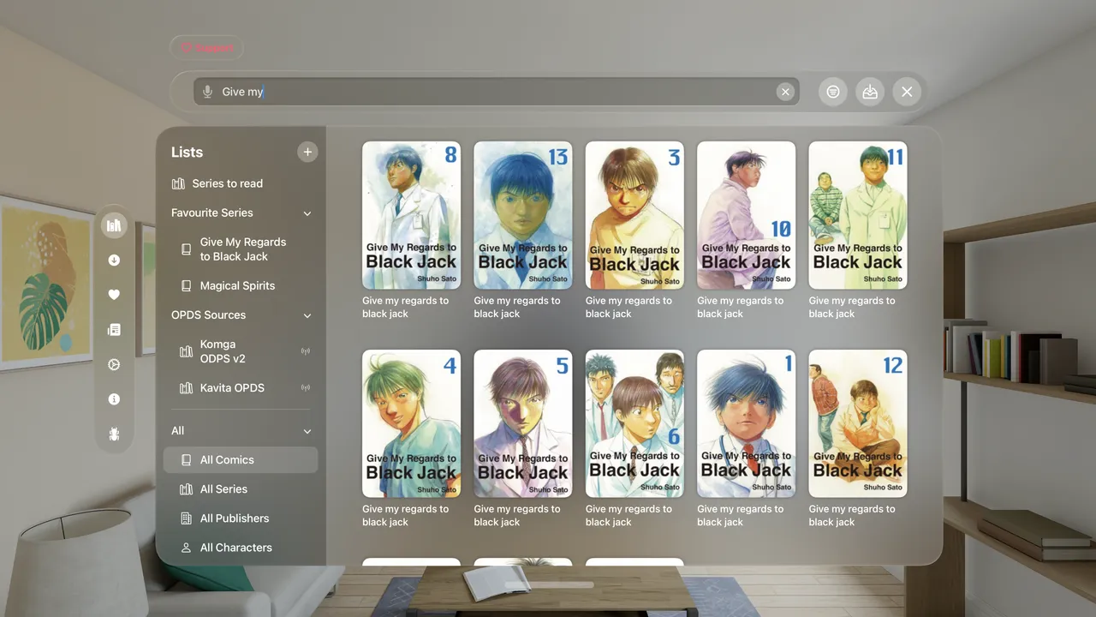Select All Comics in the sidebar
This screenshot has width=1096, height=617.
241,460
